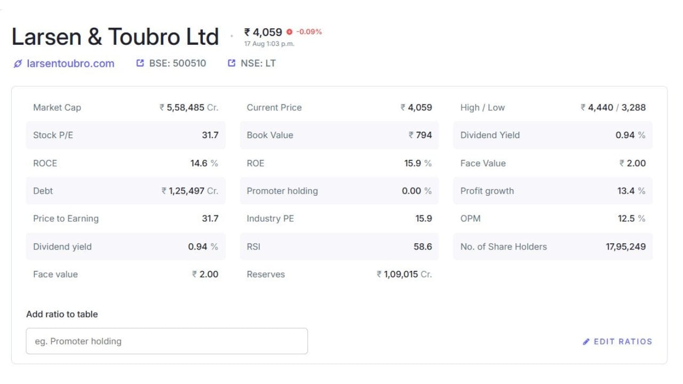Select the RSI value 58.6
This screenshot has width=683, height=384.
pos(423,247)
